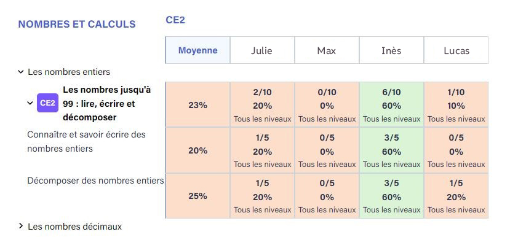Click the NOMBRES ET CALCULS heading

point(77,24)
